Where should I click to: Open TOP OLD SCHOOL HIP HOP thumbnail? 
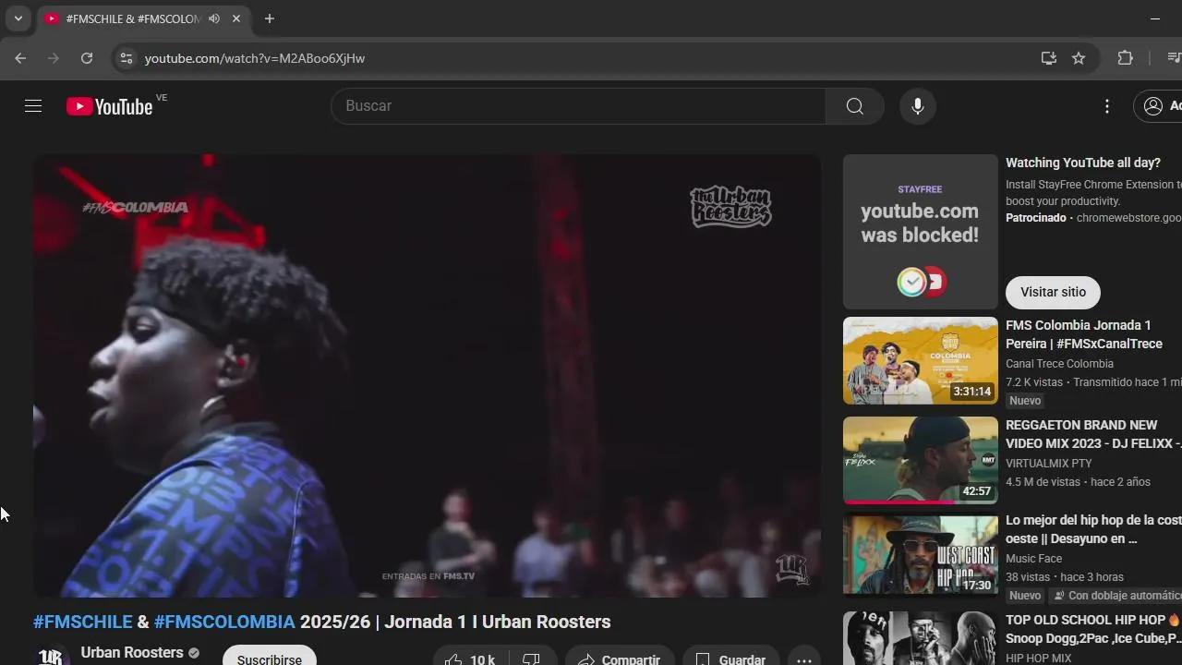pos(921,638)
